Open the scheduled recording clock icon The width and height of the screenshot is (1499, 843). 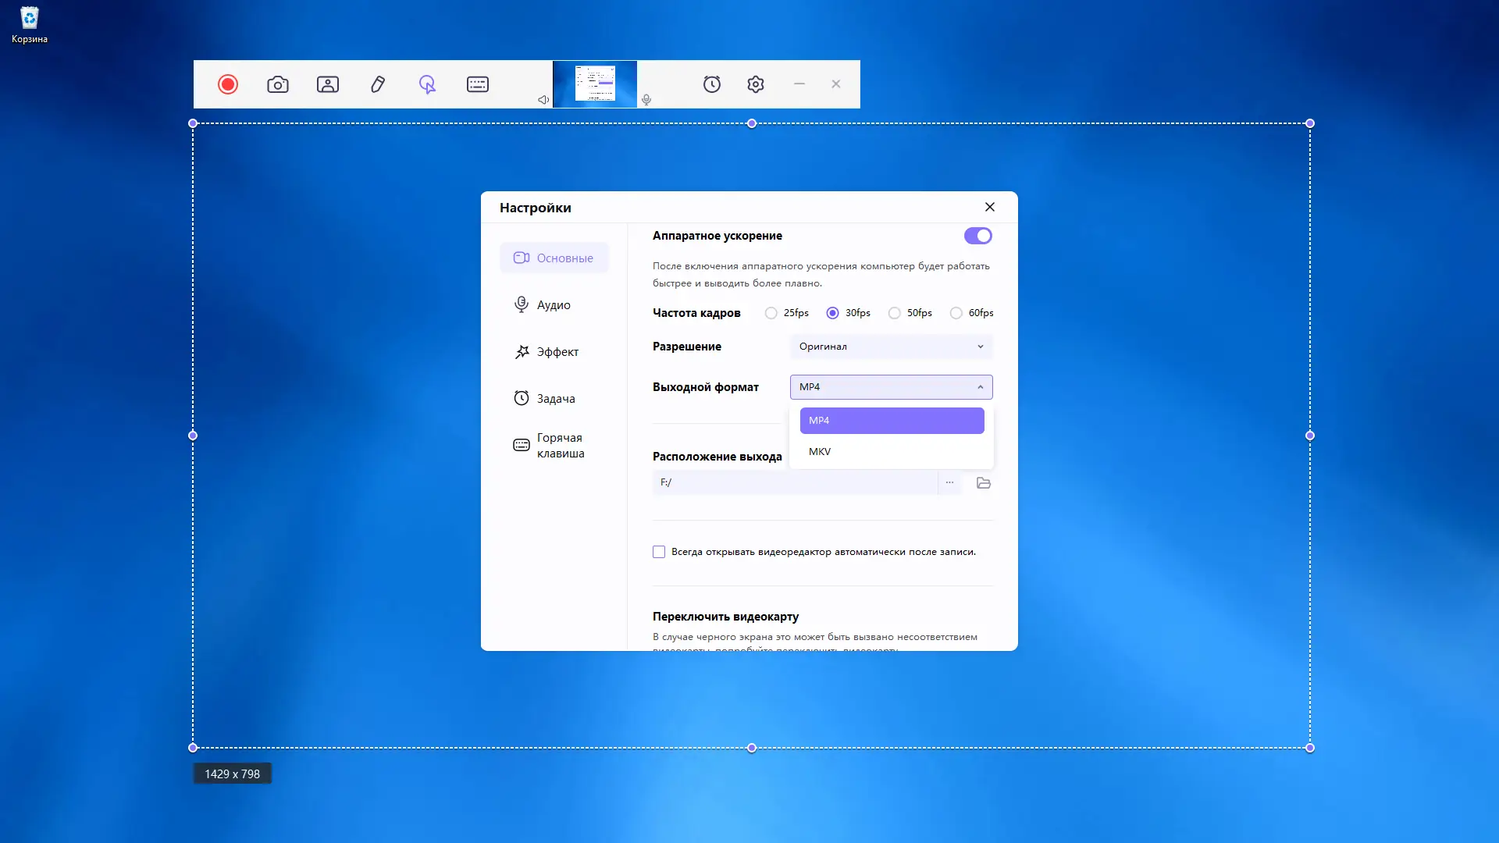pyautogui.click(x=712, y=84)
